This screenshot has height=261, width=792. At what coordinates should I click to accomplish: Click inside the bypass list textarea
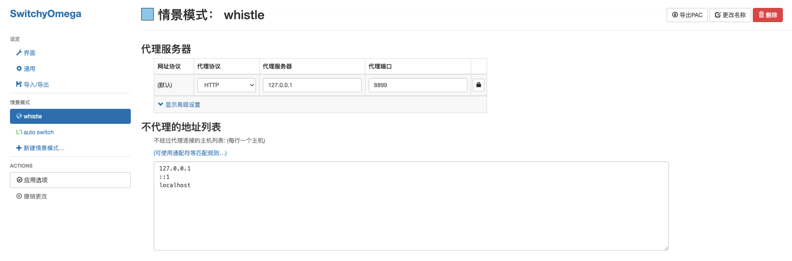(x=411, y=206)
